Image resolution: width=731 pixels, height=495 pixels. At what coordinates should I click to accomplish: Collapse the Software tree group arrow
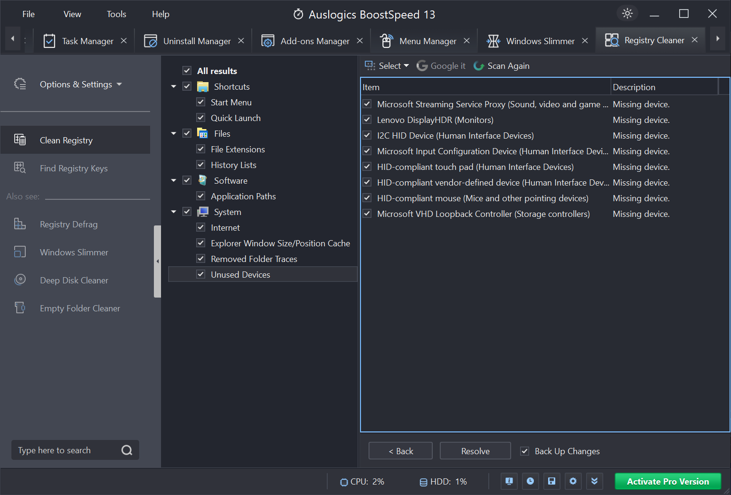[x=174, y=180]
